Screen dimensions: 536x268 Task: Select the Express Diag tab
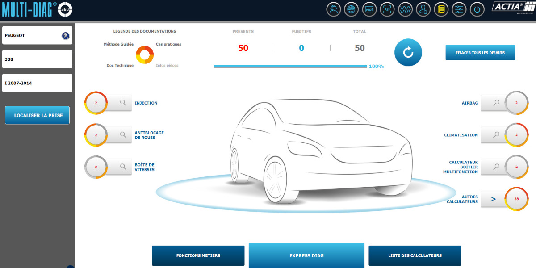306,255
